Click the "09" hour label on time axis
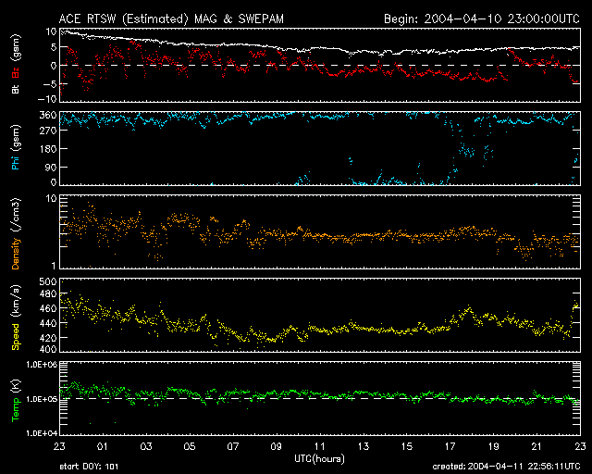Image resolution: width=592 pixels, height=474 pixels. click(x=277, y=447)
